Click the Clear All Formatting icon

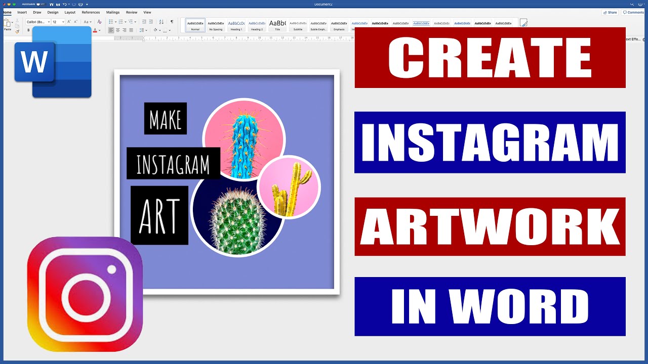(x=99, y=22)
